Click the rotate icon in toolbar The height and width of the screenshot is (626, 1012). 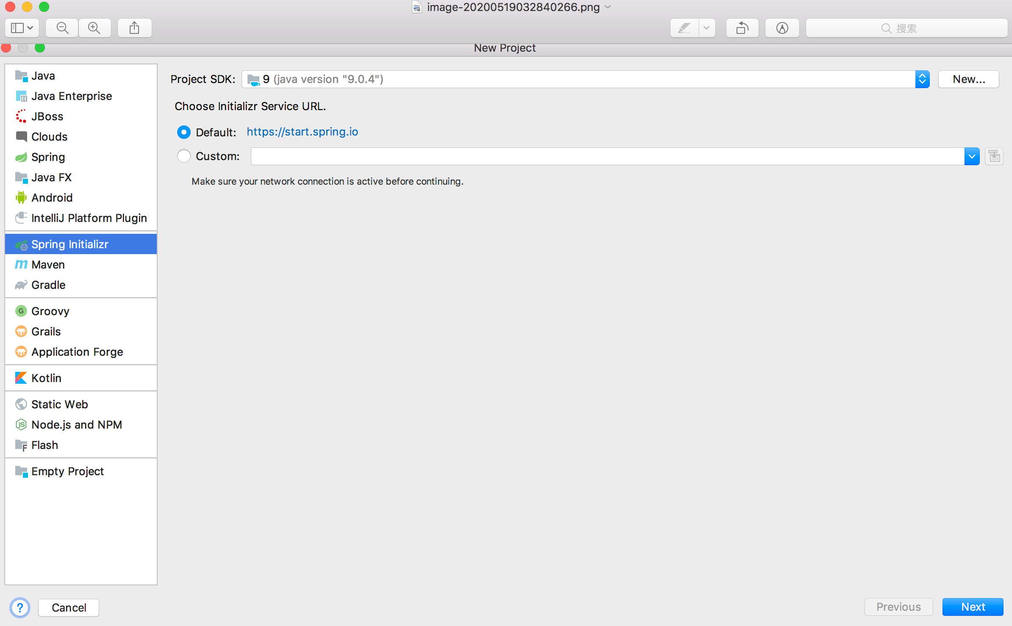point(742,28)
